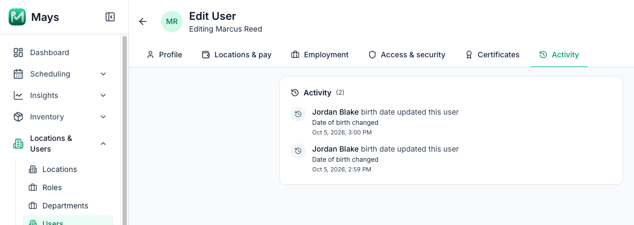Click the Insights chart icon

18,95
